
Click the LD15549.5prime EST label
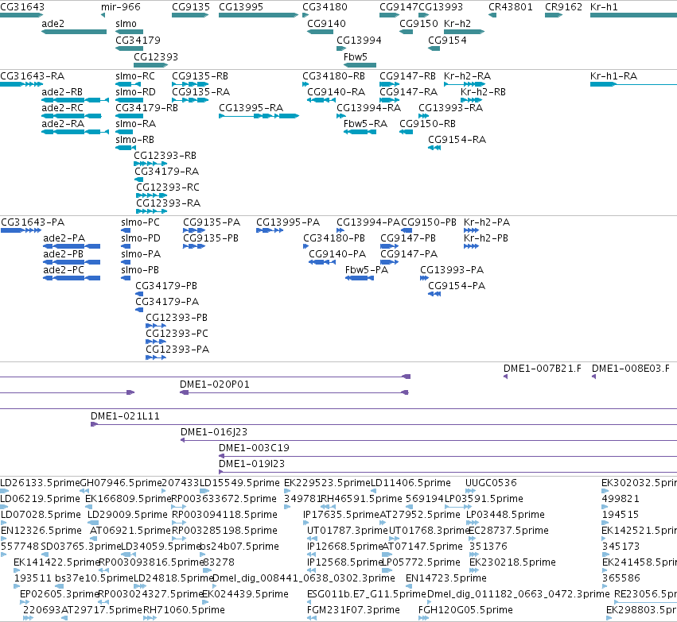click(x=239, y=483)
